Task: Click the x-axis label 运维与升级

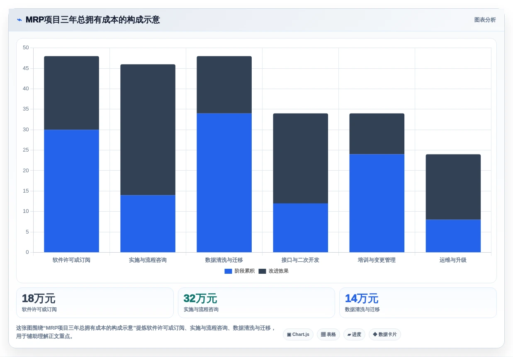Action: (453, 260)
